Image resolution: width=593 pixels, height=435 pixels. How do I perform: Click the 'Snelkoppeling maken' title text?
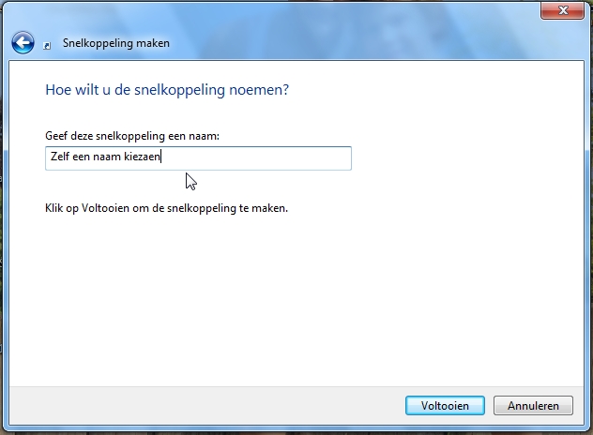pyautogui.click(x=116, y=43)
